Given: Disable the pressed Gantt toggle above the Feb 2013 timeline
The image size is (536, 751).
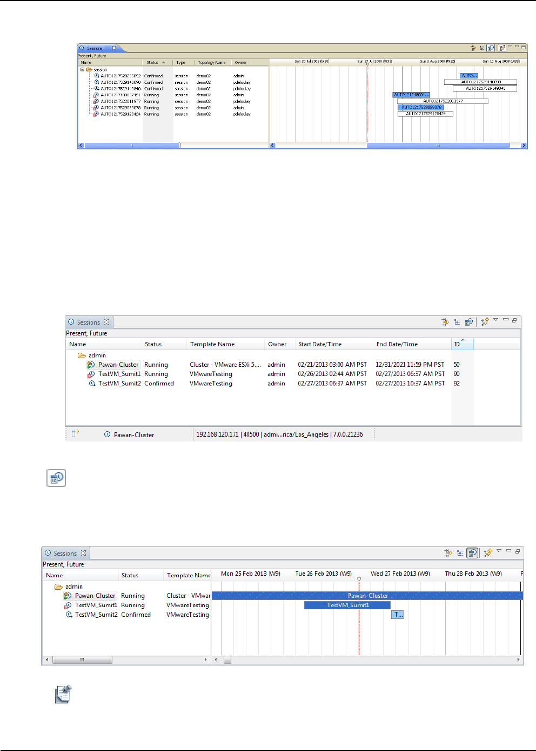Looking at the screenshot, I should [x=472, y=553].
